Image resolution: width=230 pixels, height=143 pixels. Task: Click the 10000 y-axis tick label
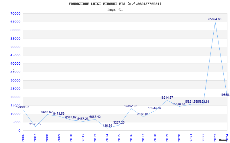click(x=16, y=114)
